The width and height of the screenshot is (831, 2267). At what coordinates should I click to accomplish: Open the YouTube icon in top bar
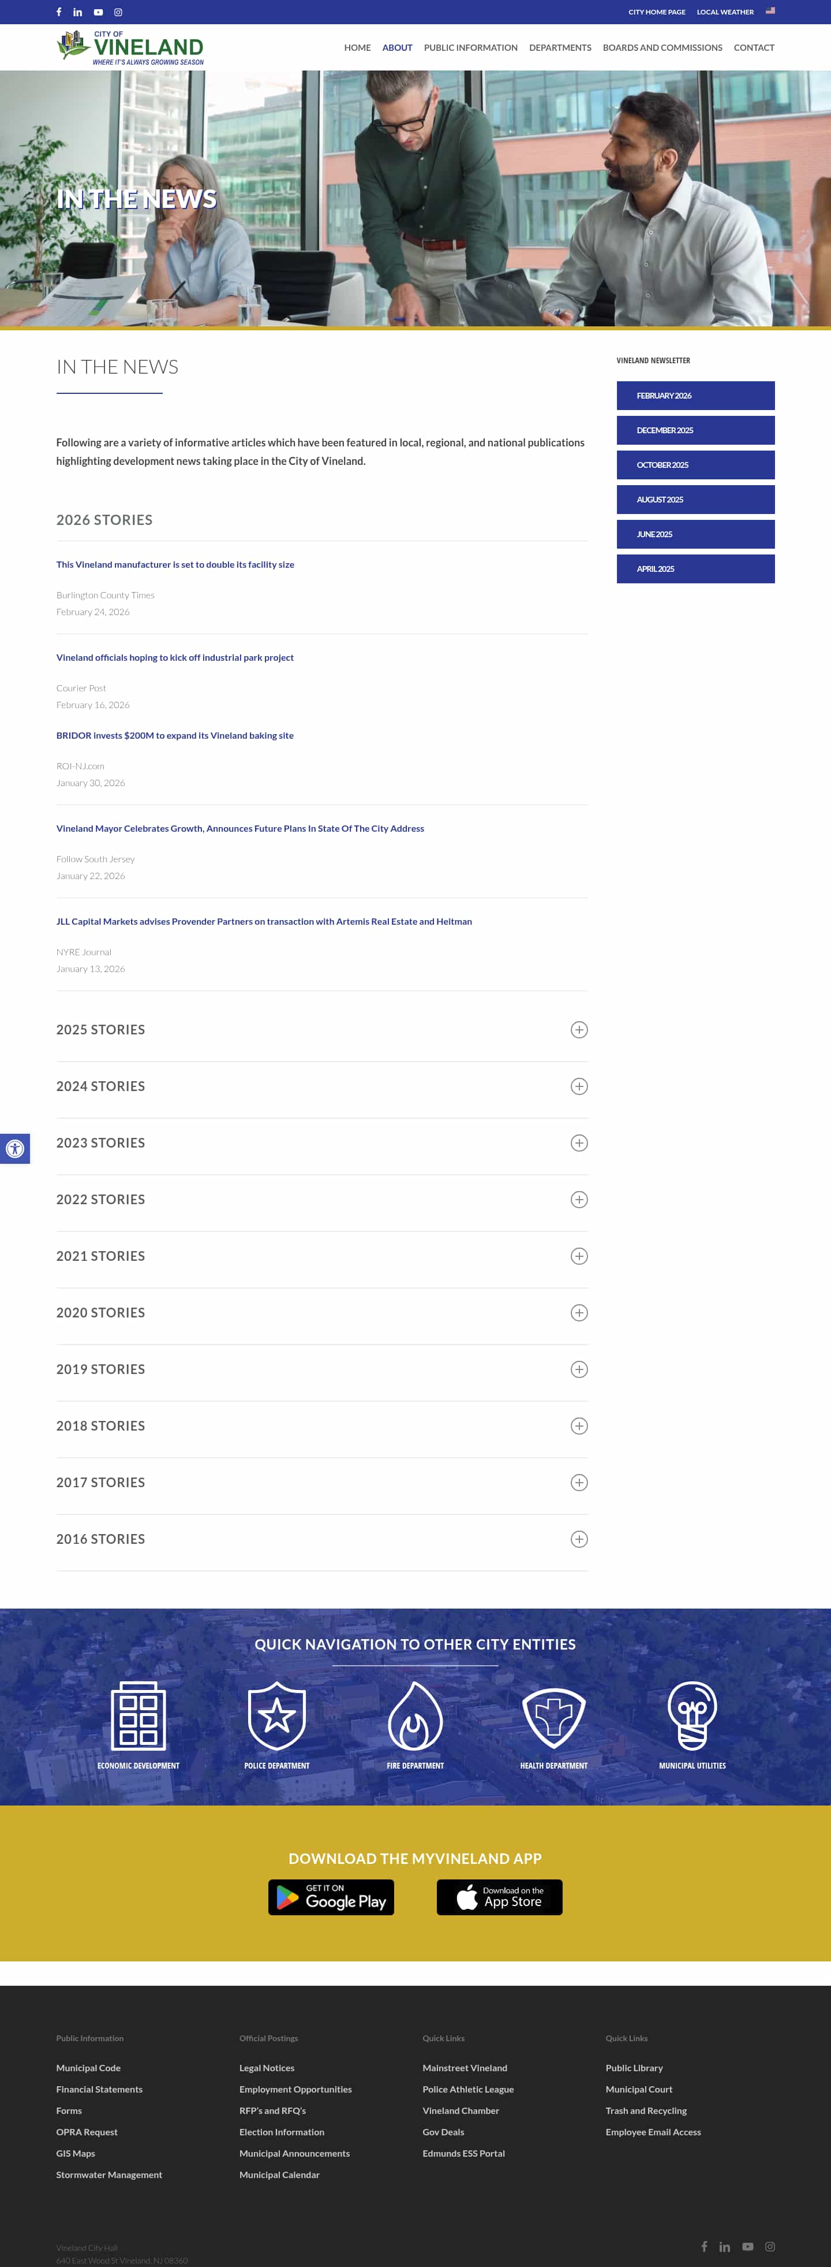99,12
